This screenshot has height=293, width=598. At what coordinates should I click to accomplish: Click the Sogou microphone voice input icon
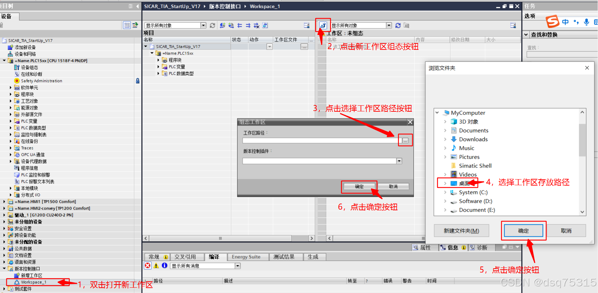[587, 22]
